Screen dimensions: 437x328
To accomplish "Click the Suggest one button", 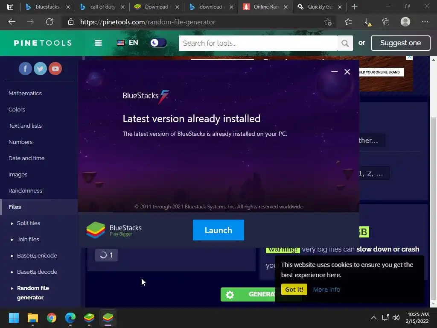I will (400, 43).
